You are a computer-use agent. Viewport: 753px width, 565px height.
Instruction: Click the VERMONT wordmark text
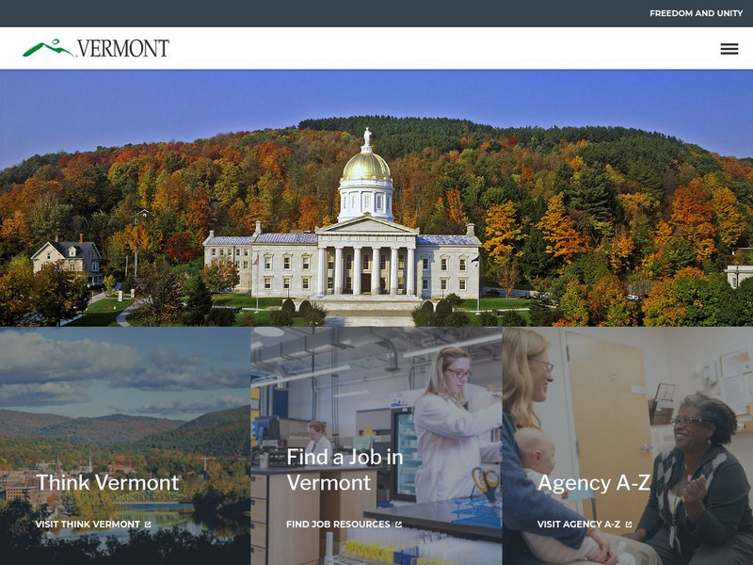coord(123,48)
